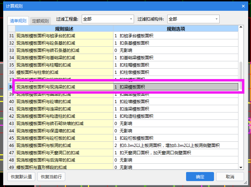Click row number 31 header
Screen dimensions: 251x187
pyautogui.click(x=12, y=36)
